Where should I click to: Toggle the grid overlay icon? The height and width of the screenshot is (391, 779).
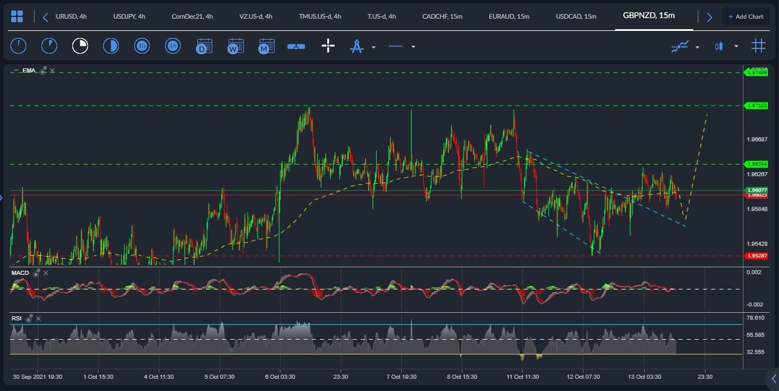758,46
